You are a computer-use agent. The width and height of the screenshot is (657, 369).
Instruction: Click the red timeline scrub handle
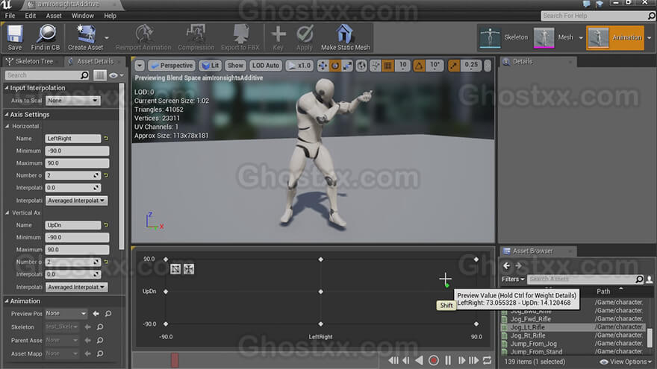tap(175, 360)
